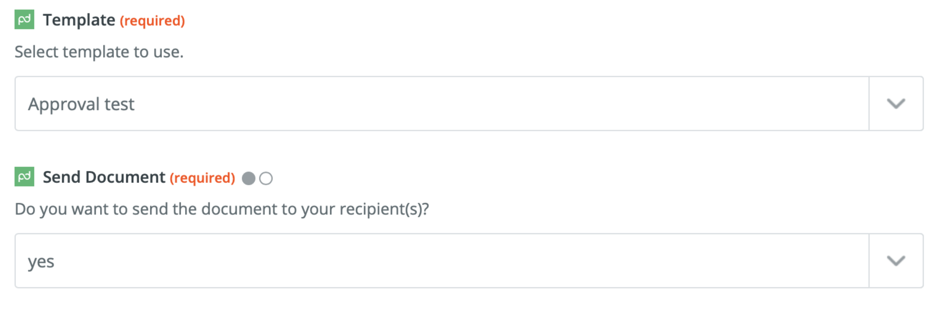Image resolution: width=941 pixels, height=309 pixels.
Task: Click the 'Approval test' selected value
Action: coord(81,104)
